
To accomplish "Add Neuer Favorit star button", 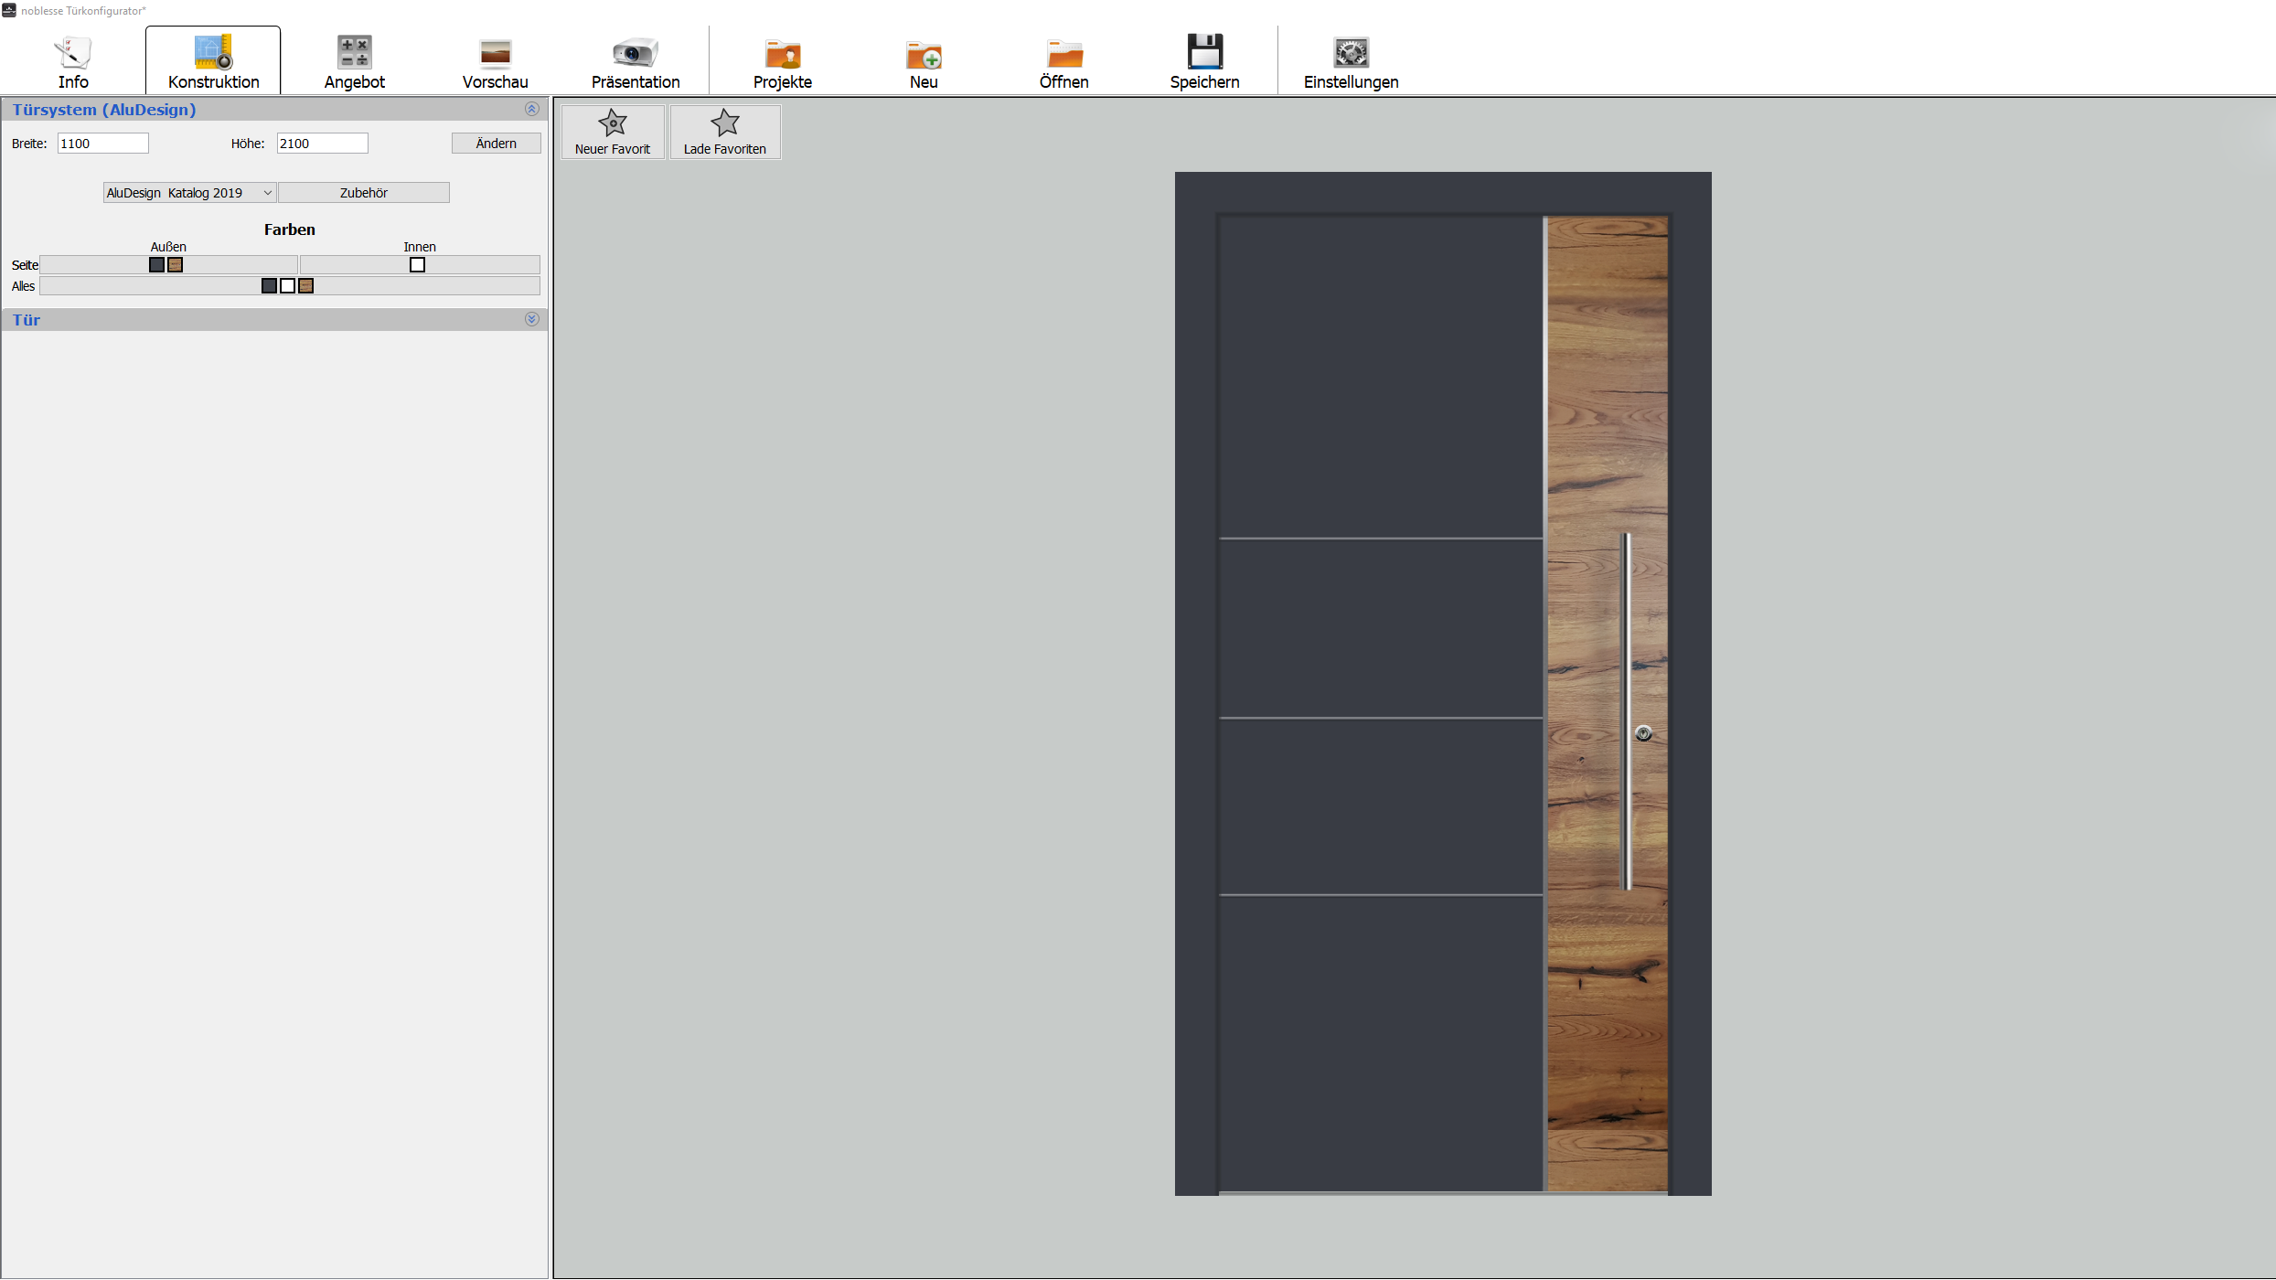I will (613, 132).
